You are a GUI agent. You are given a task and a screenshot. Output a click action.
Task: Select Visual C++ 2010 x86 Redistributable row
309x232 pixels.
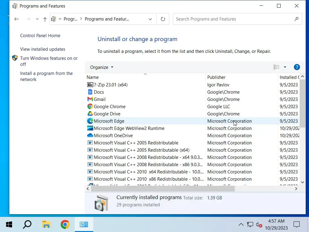(148, 179)
